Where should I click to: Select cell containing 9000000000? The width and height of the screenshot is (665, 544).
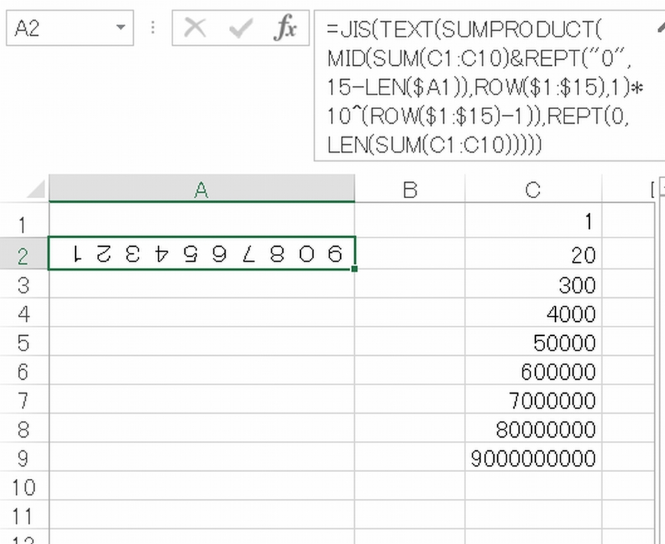tap(533, 459)
